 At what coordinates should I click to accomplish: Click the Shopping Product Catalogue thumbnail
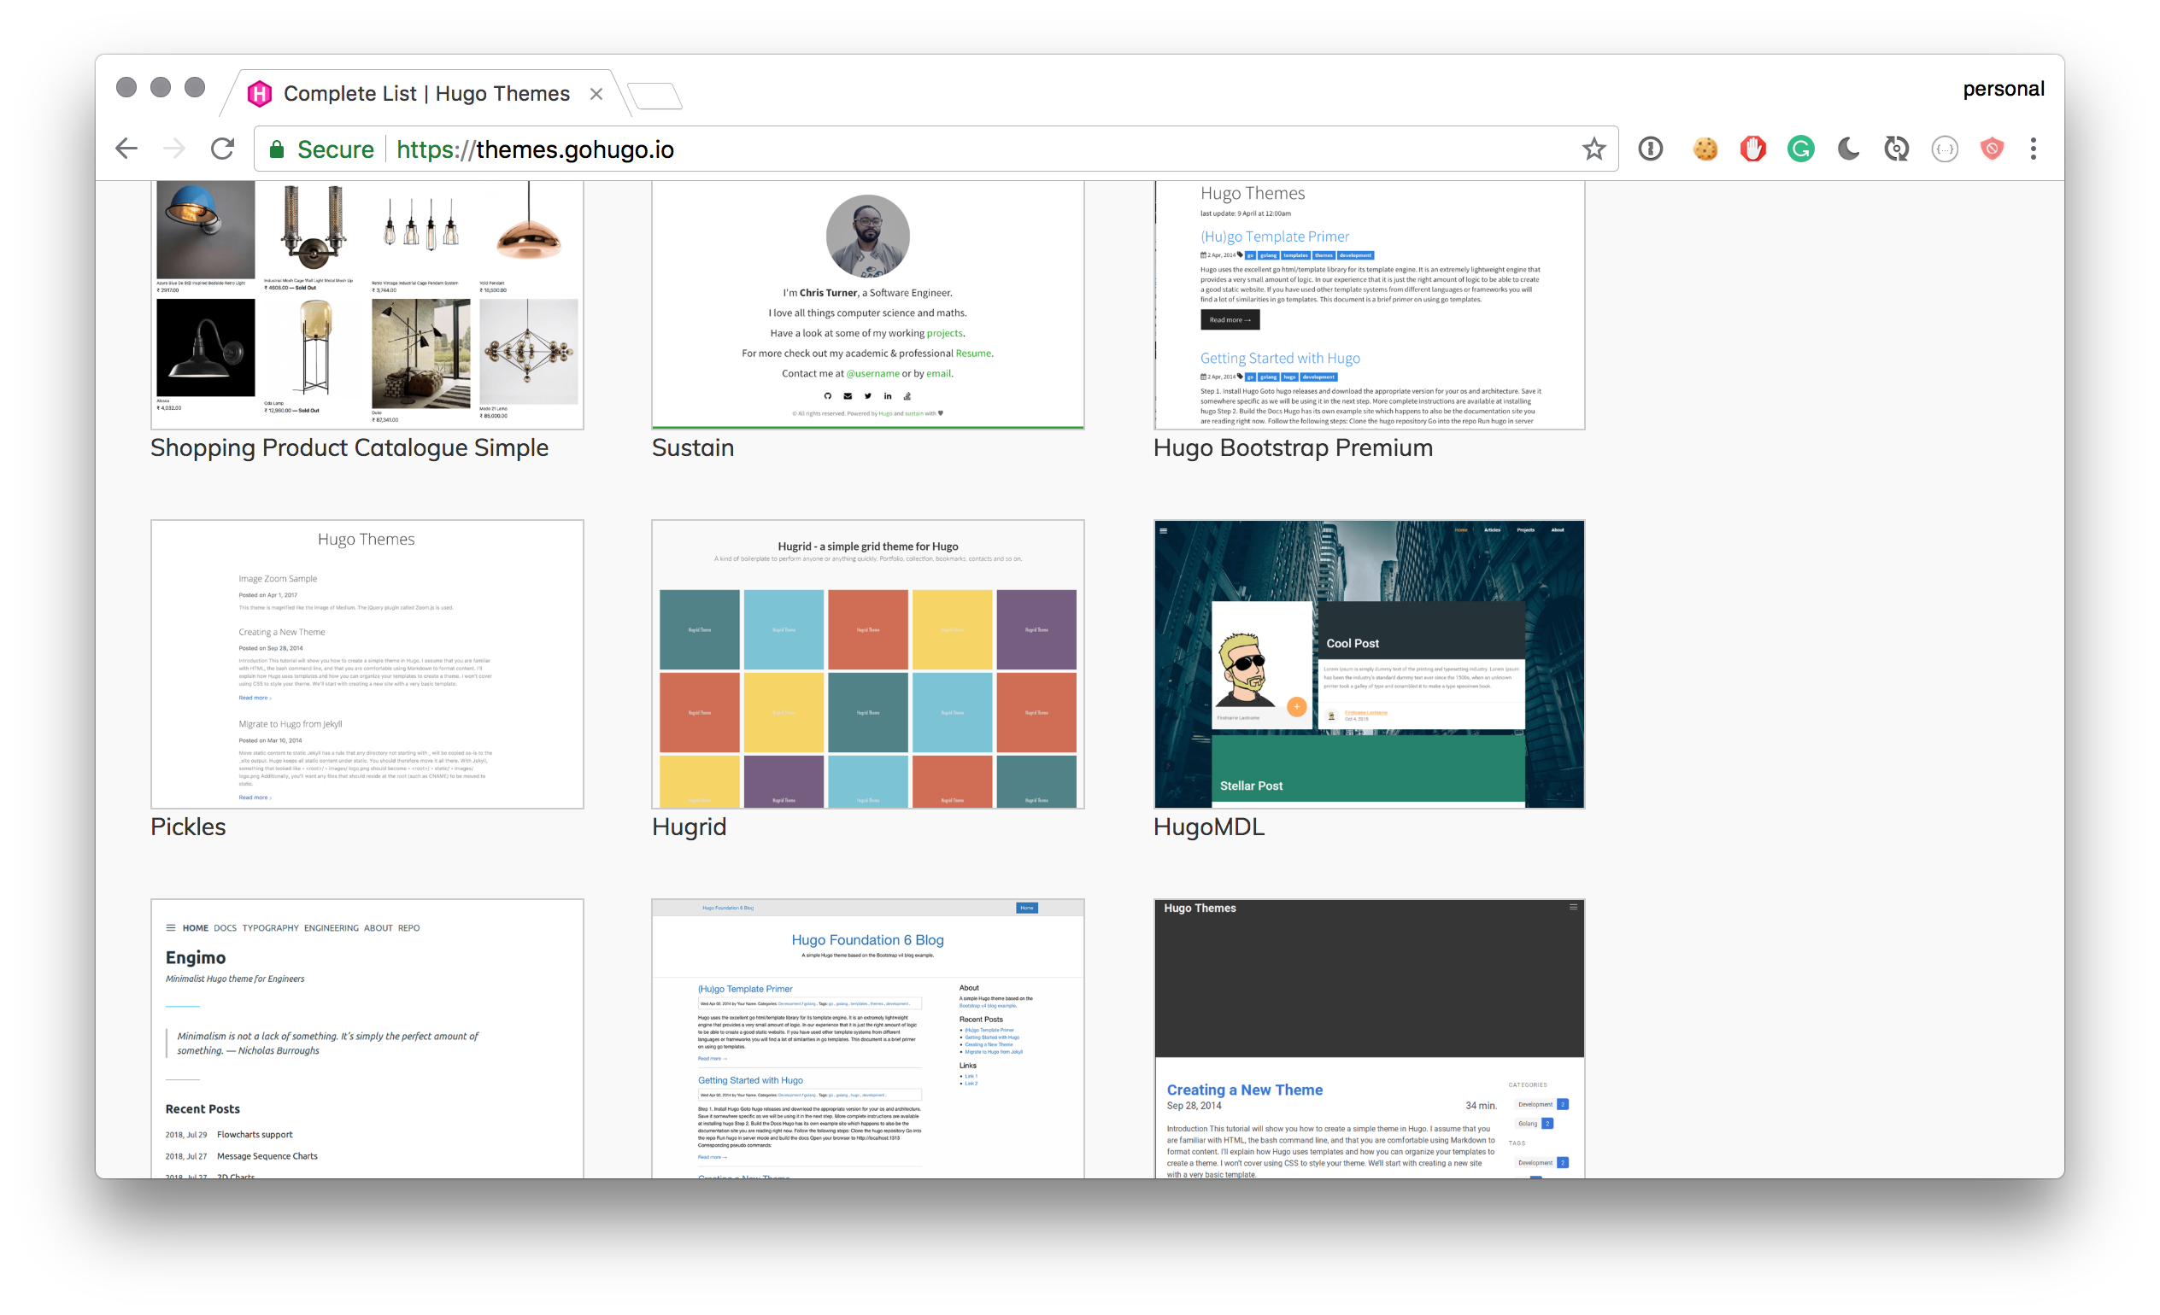[367, 305]
